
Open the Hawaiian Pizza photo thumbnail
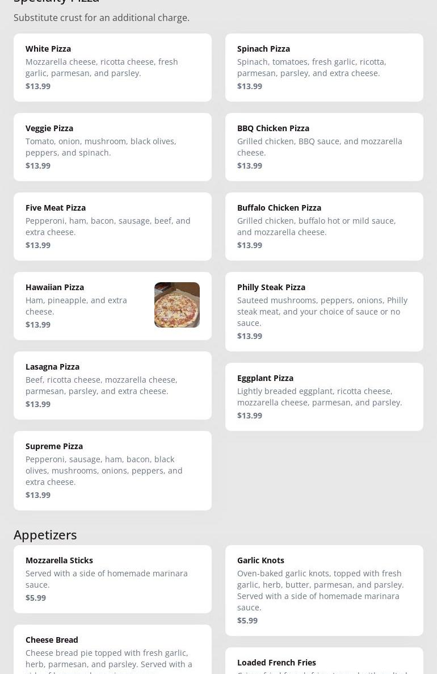click(177, 305)
